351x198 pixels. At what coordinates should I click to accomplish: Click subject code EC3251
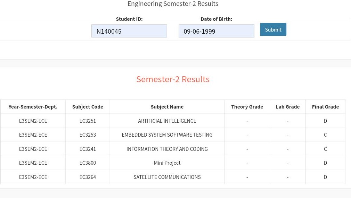(x=88, y=121)
